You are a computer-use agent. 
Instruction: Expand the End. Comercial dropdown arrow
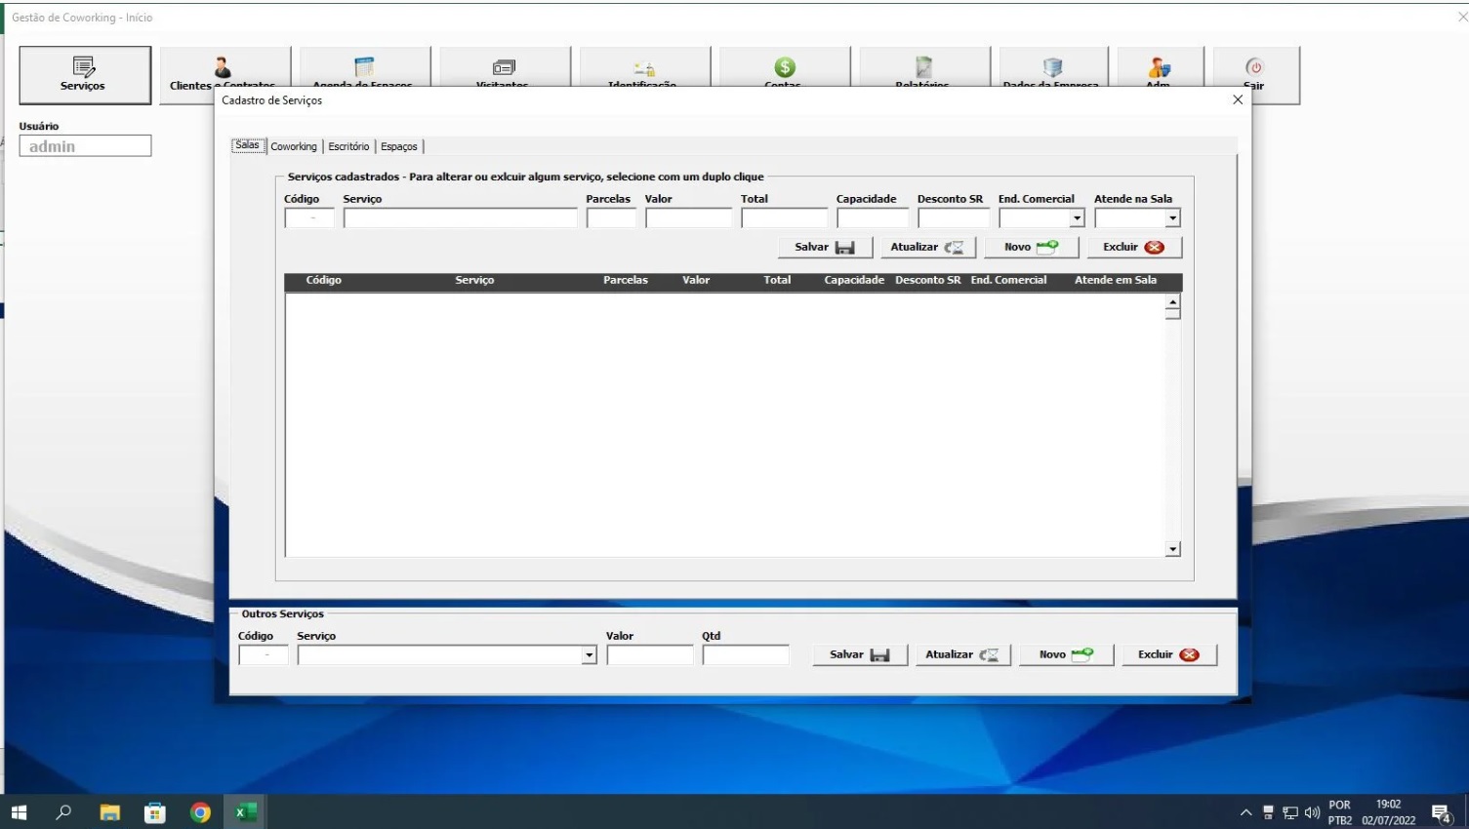pos(1077,218)
